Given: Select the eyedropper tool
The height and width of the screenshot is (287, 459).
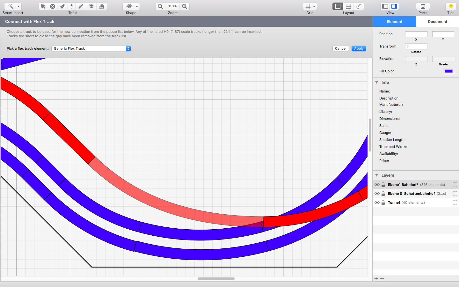Looking at the screenshot, I should point(71,6).
